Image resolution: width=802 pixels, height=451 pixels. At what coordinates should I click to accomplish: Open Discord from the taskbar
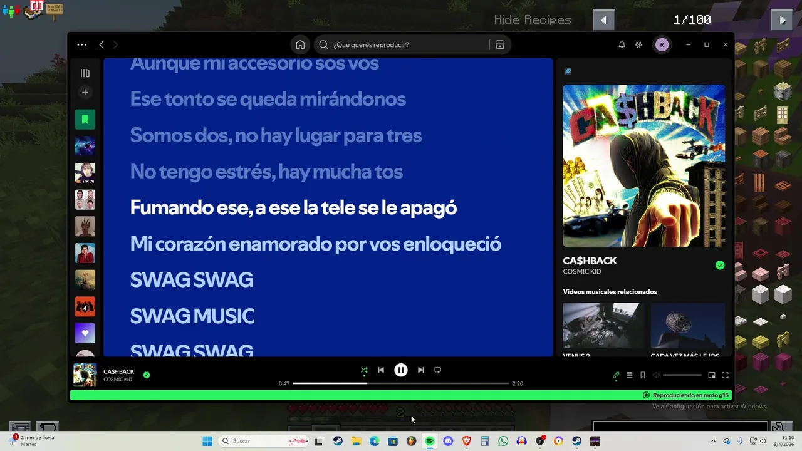click(x=448, y=441)
